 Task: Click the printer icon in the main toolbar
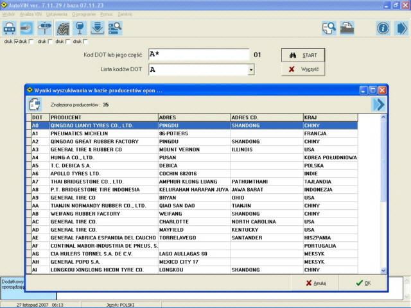coord(347,28)
